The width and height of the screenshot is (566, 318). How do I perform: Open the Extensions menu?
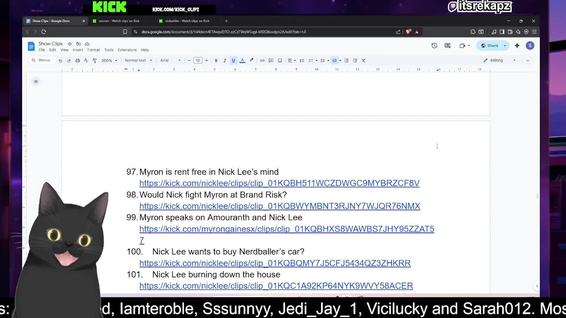point(127,50)
